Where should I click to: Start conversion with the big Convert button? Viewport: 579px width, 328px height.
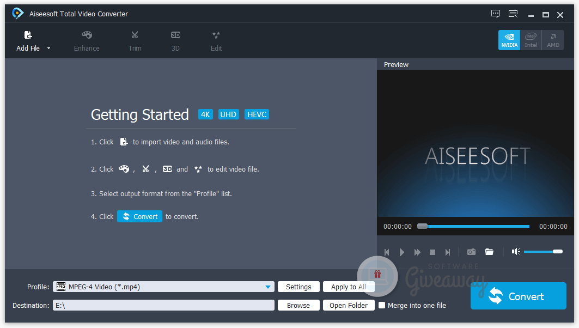coord(519,296)
